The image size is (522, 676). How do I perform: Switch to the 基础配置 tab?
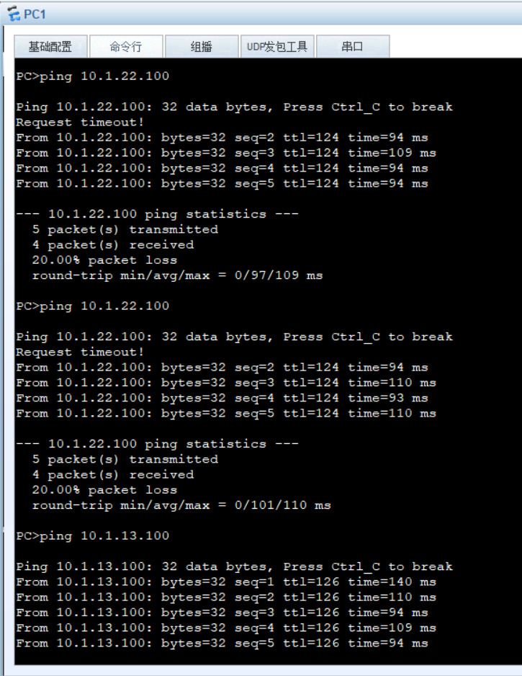pos(49,45)
